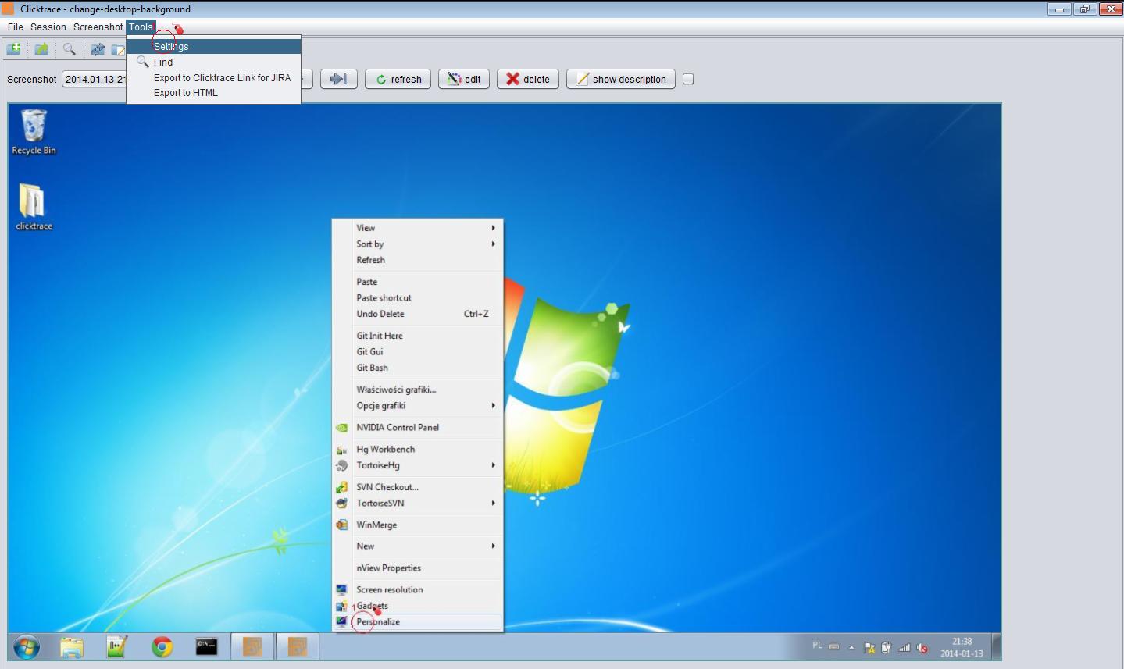Click the show description button
Viewport: 1124px width, 669px height.
point(621,79)
